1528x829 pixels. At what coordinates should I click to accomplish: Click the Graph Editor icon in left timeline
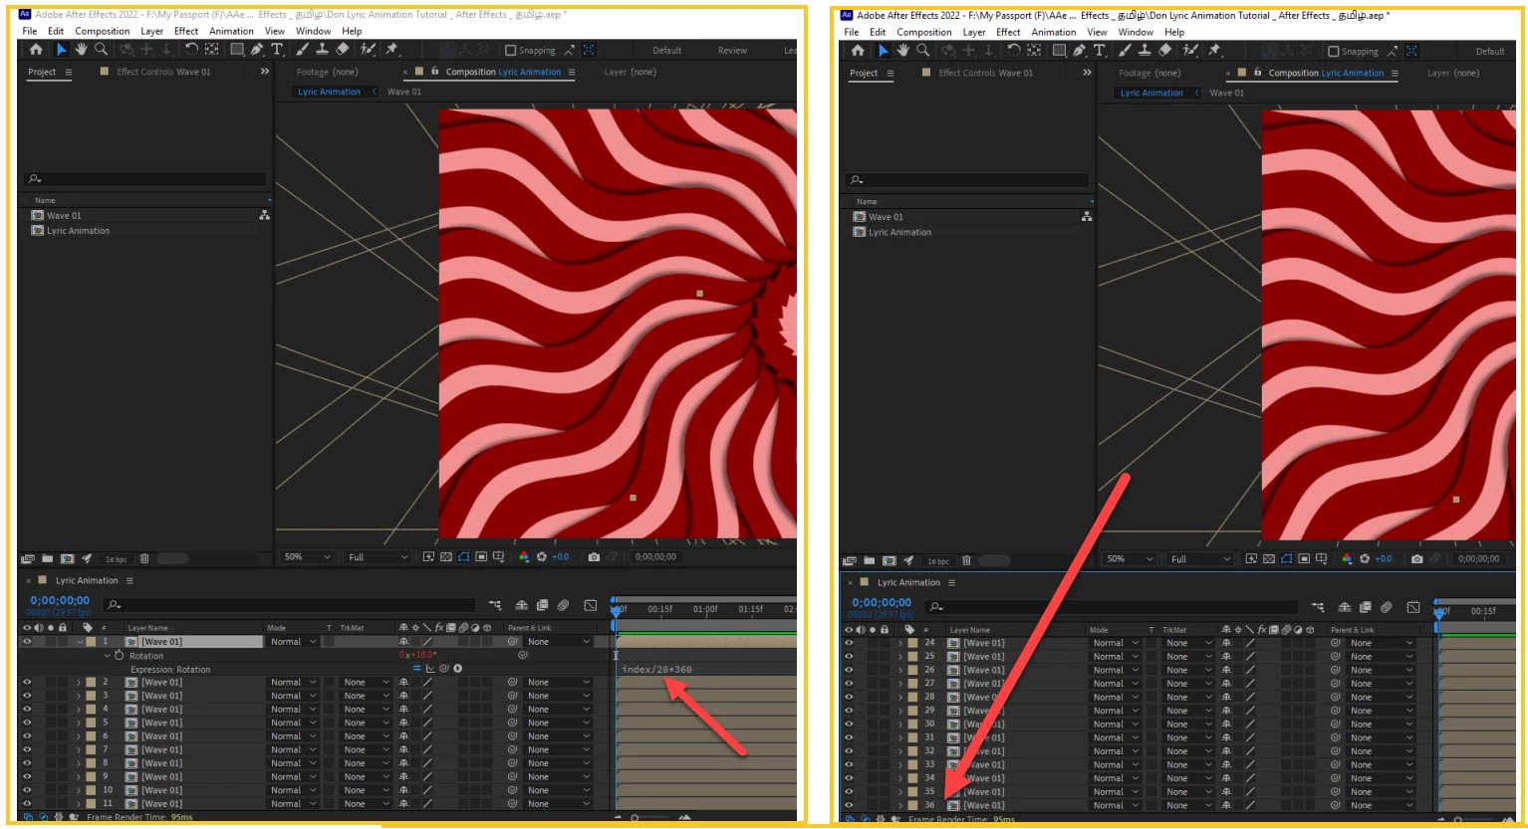pyautogui.click(x=591, y=605)
